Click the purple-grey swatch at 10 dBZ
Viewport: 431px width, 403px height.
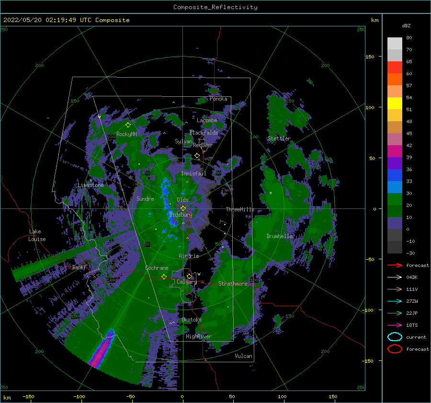click(395, 223)
